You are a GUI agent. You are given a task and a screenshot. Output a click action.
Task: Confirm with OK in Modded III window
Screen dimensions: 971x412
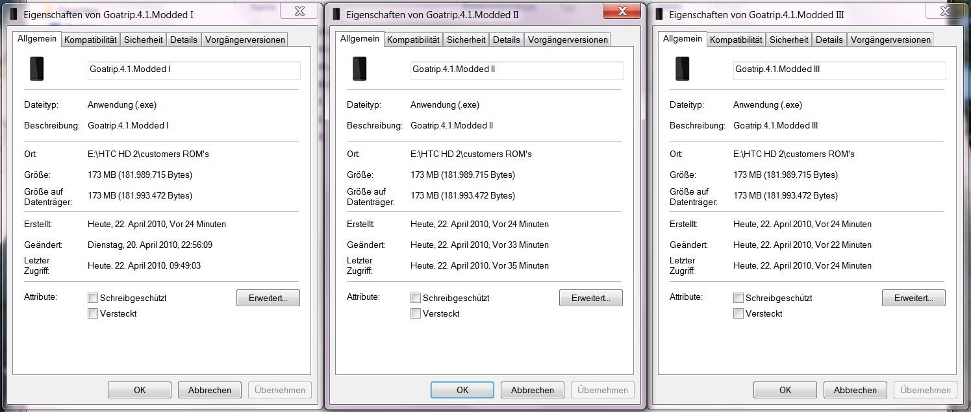pos(785,390)
